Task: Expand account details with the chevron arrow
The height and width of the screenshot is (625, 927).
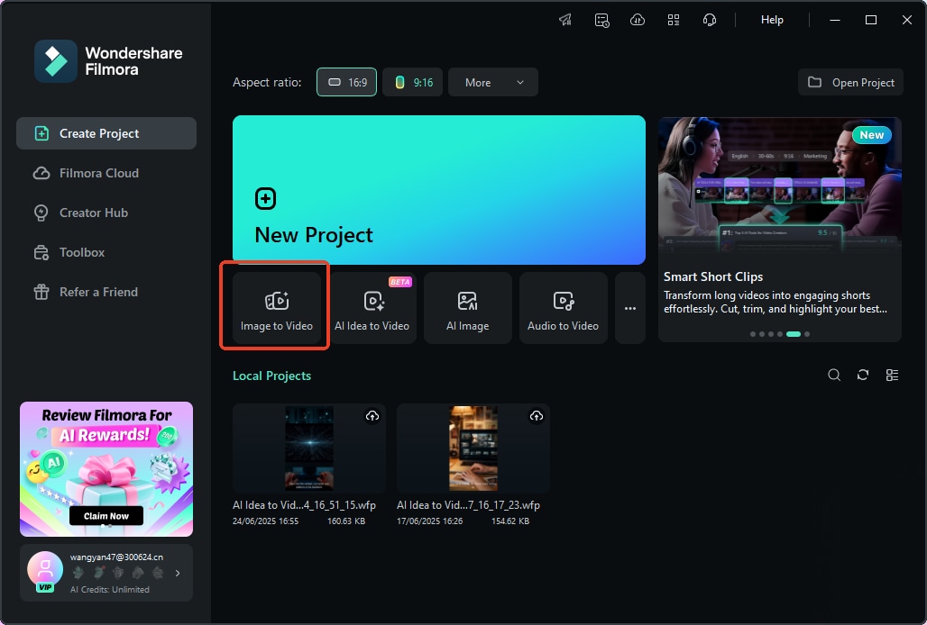Action: 178,573
